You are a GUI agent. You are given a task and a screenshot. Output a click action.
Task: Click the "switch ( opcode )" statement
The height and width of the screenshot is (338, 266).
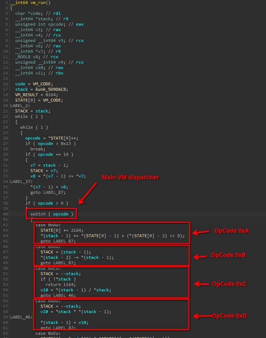pyautogui.click(x=52, y=214)
